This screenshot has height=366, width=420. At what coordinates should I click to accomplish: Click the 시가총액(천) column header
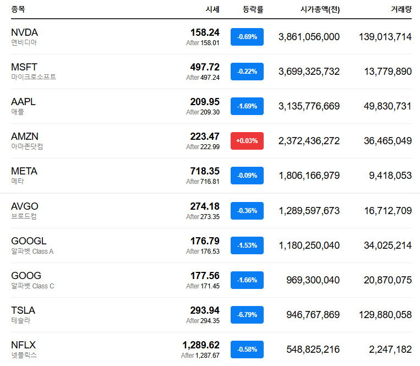point(320,9)
